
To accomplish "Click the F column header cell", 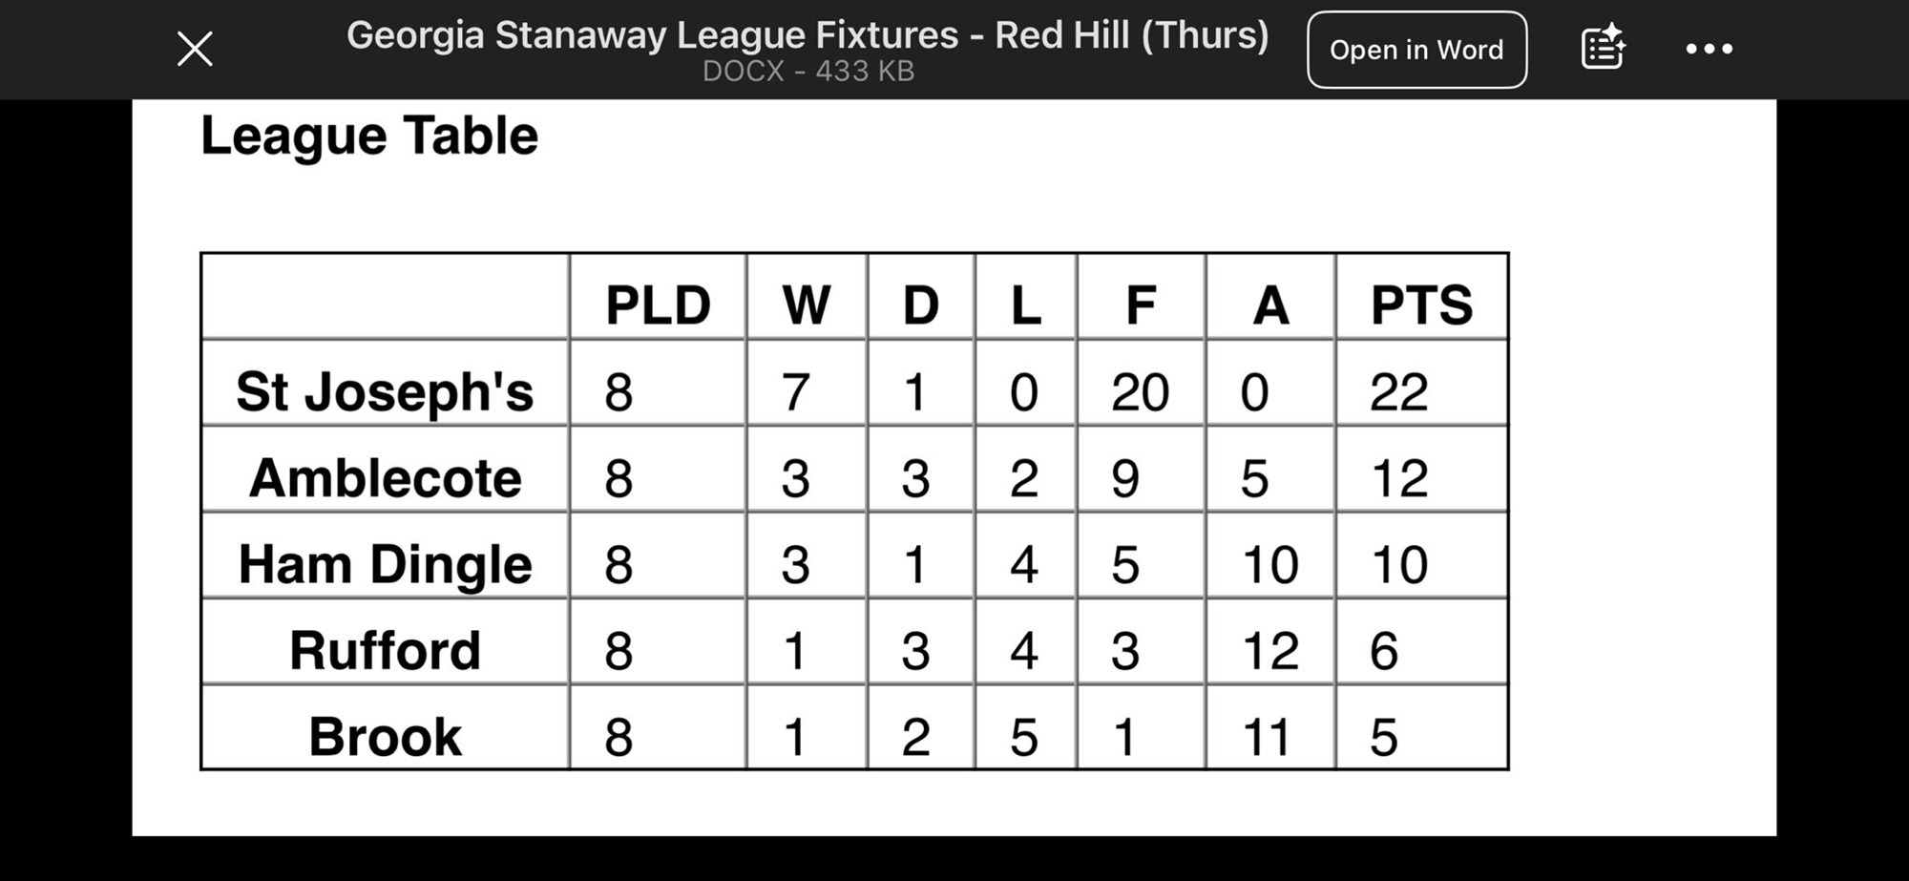I will pos(1141,305).
